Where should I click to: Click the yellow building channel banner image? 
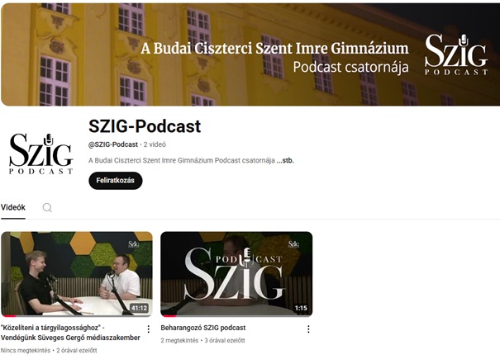250,54
